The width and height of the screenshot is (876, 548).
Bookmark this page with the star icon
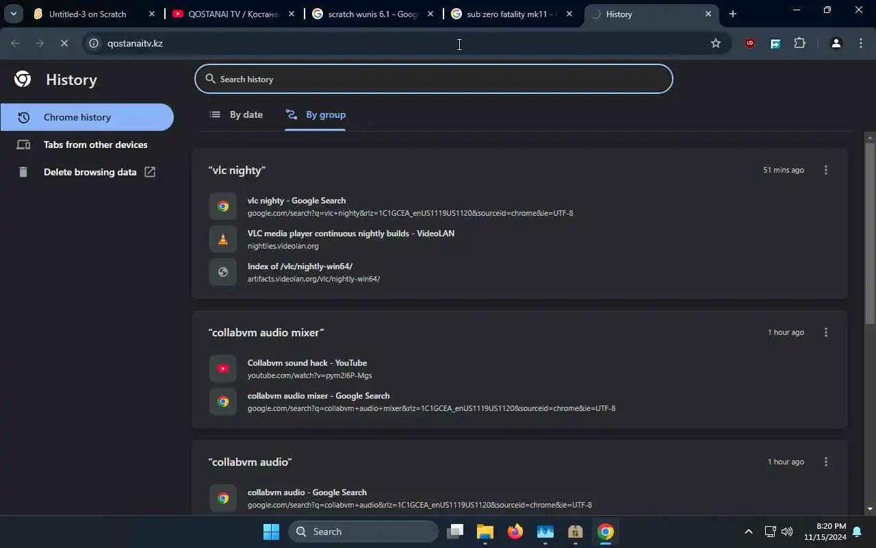pyautogui.click(x=716, y=43)
